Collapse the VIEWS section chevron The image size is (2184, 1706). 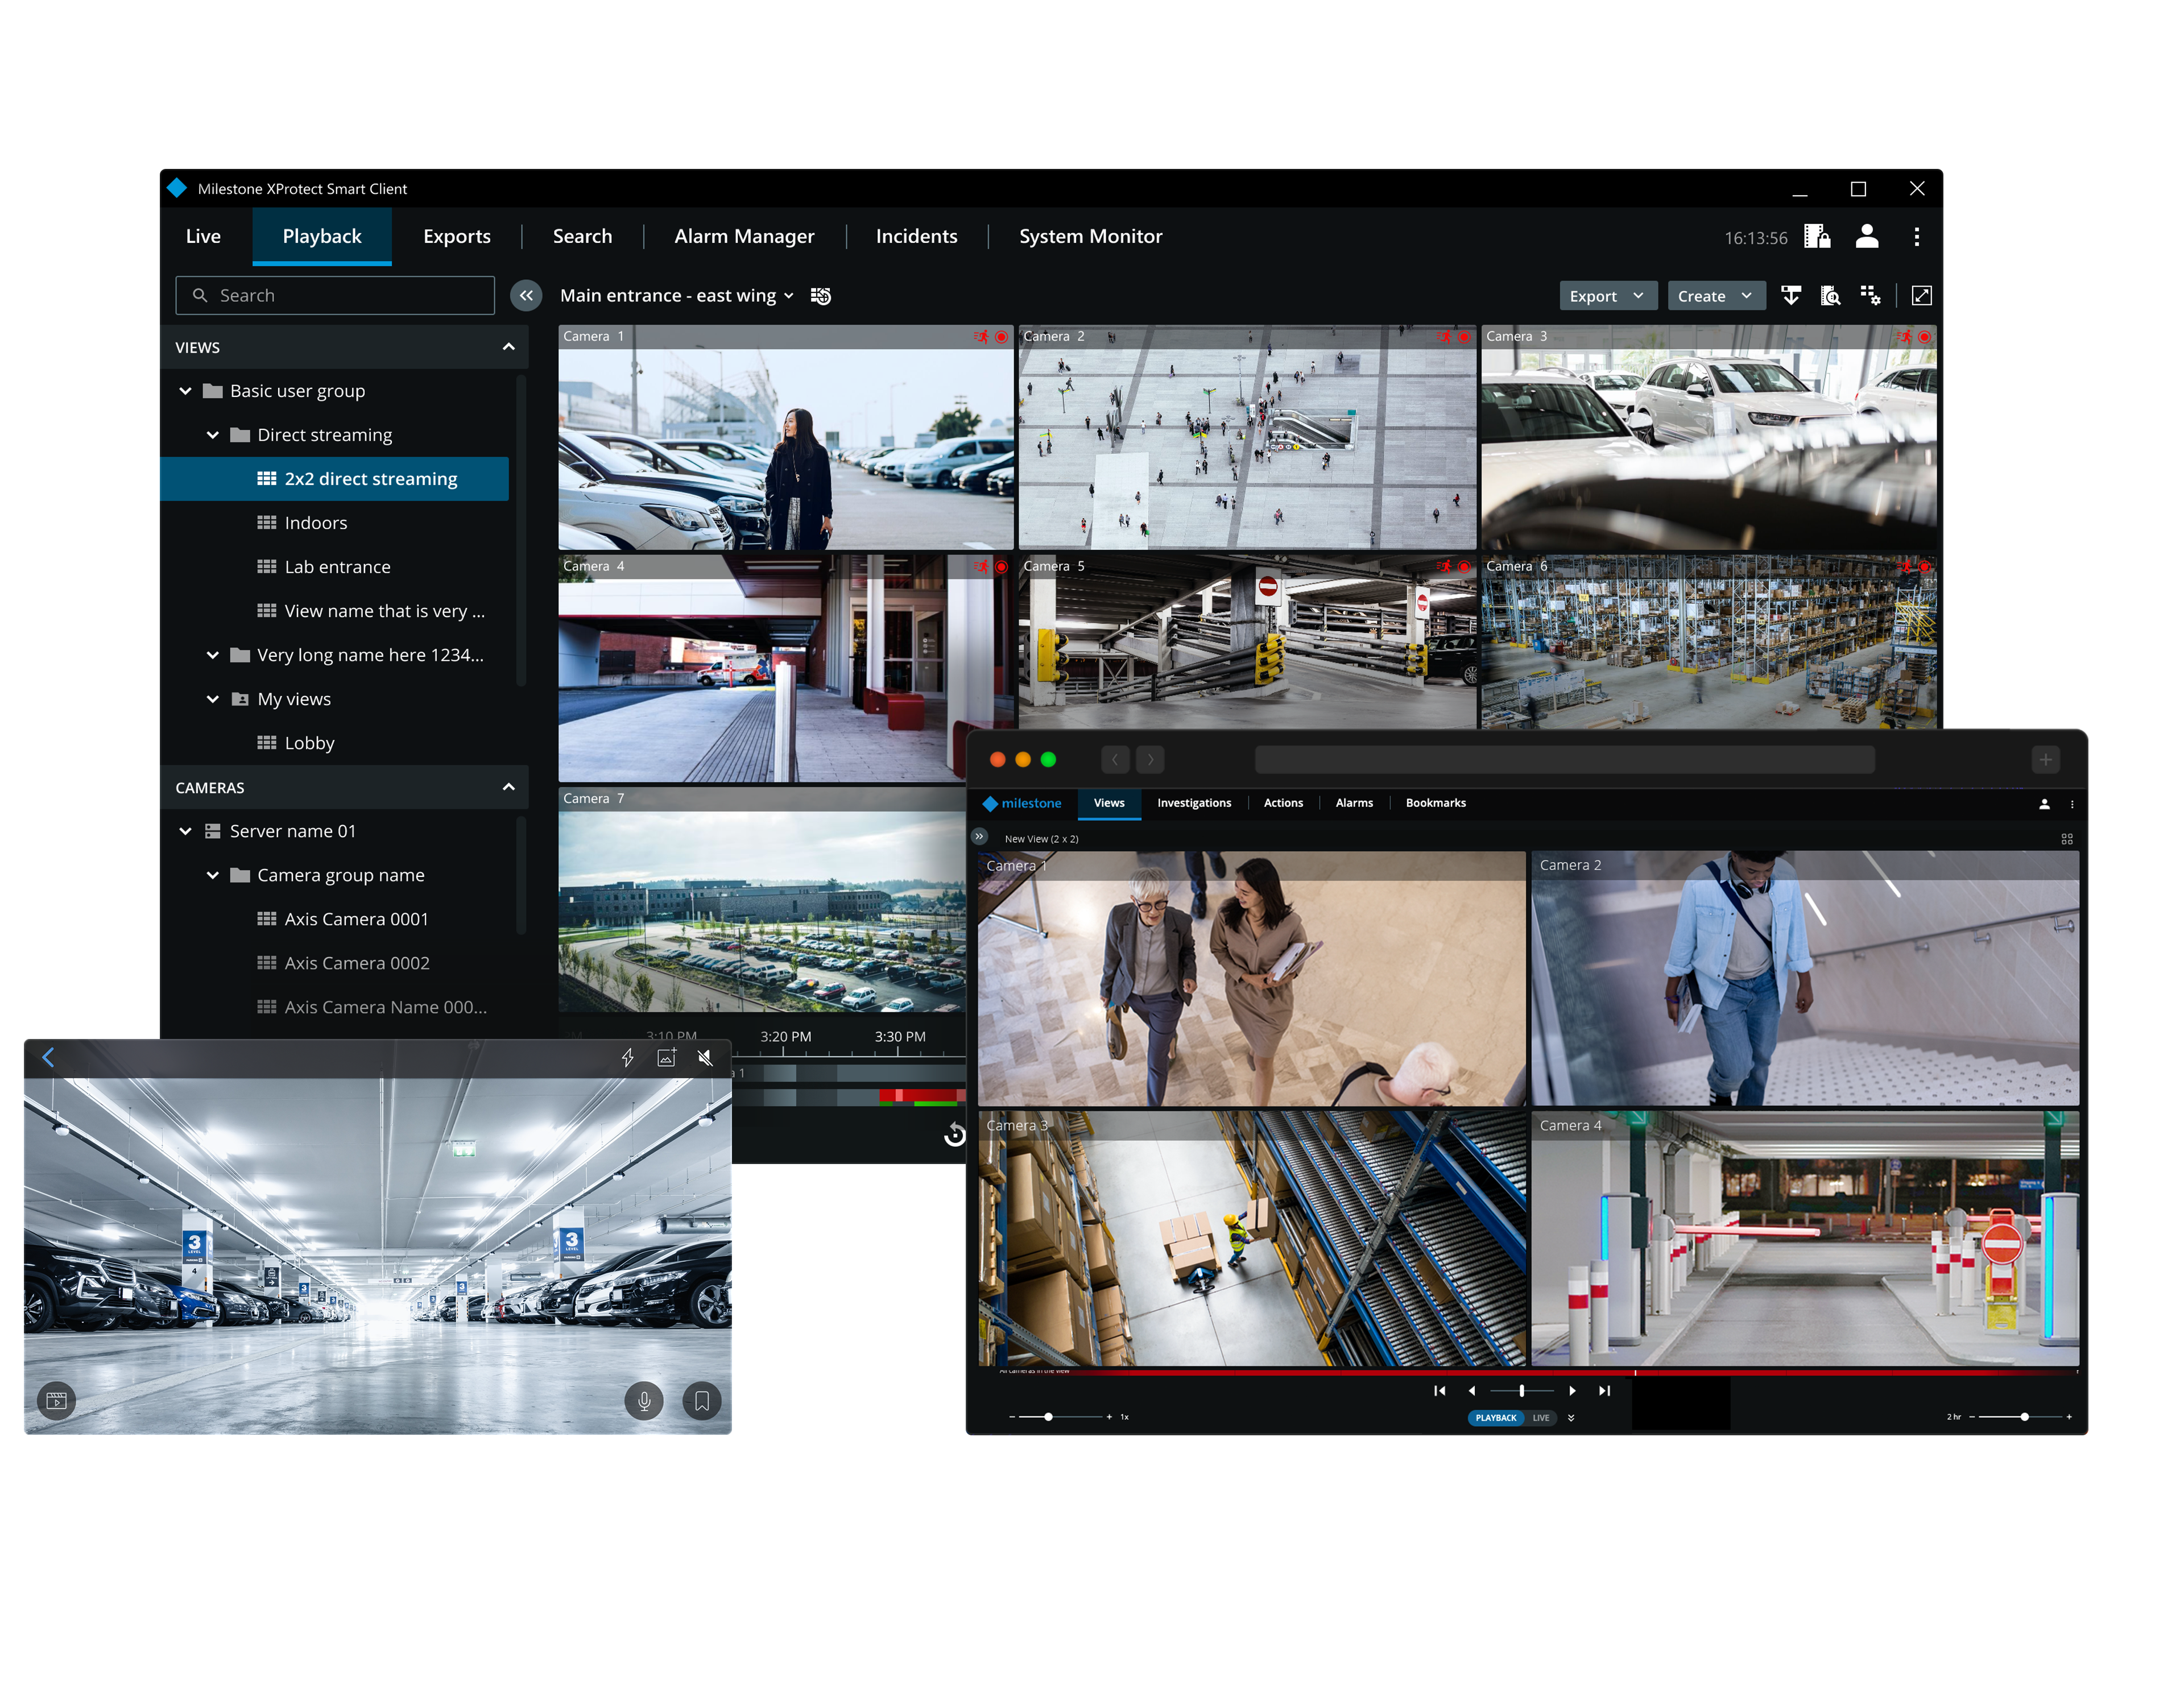click(508, 347)
